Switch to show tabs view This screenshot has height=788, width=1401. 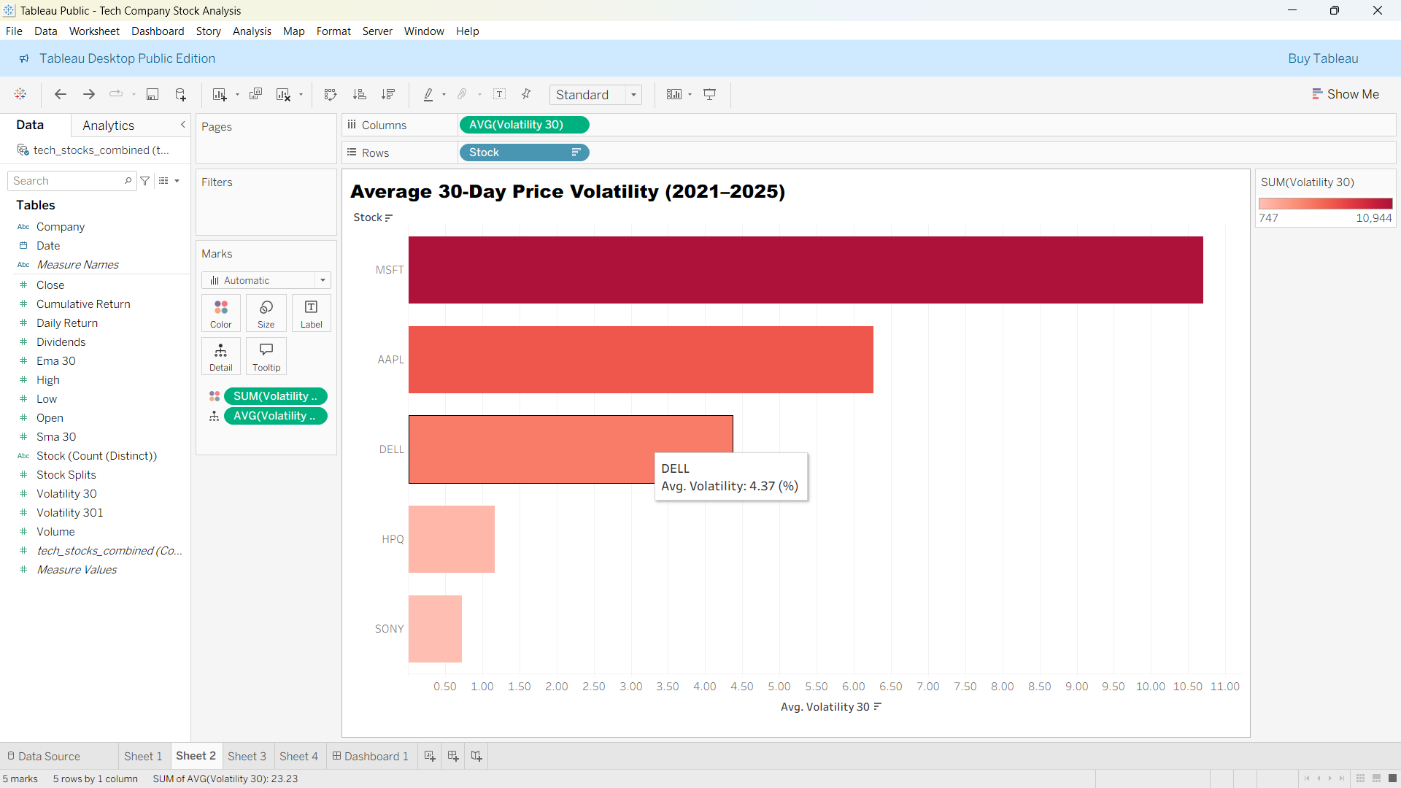pos(1392,779)
